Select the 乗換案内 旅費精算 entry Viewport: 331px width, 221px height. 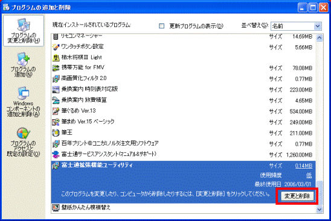click(x=183, y=101)
